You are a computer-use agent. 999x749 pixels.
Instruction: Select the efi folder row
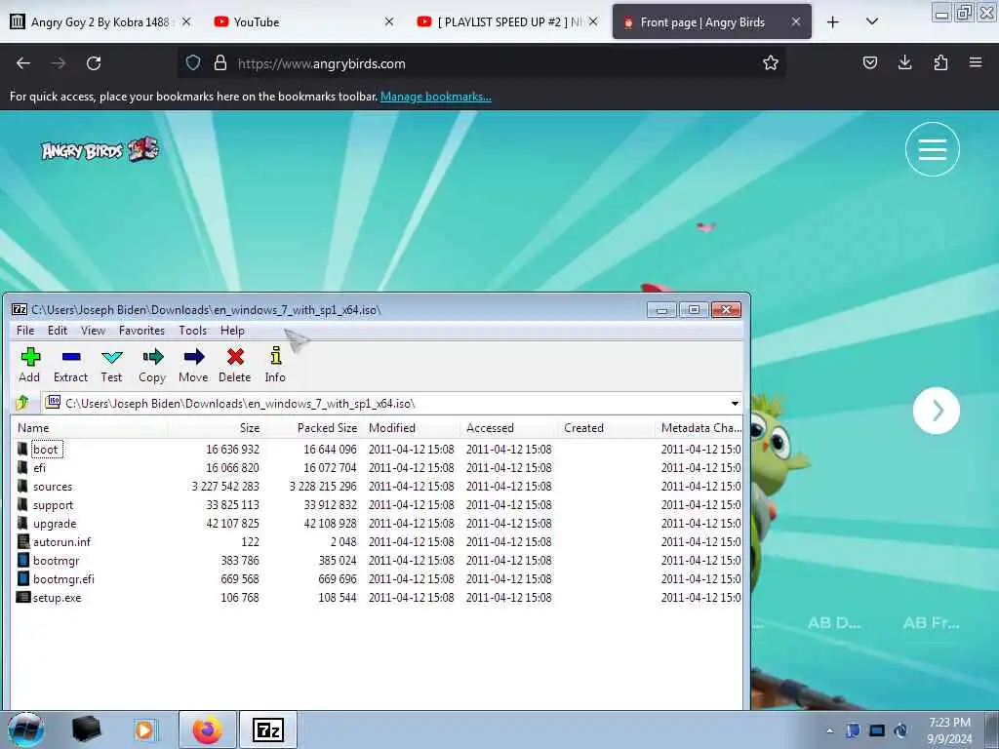point(376,468)
